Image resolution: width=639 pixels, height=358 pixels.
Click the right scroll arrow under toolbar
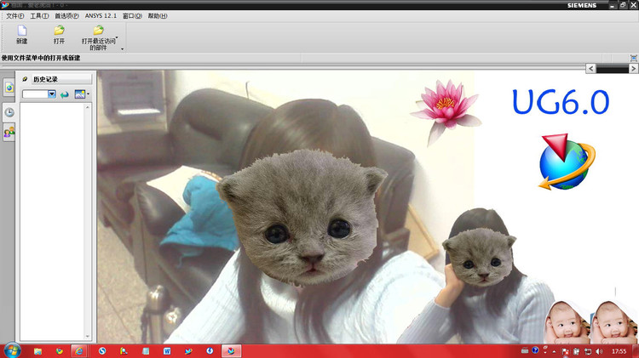[632, 68]
